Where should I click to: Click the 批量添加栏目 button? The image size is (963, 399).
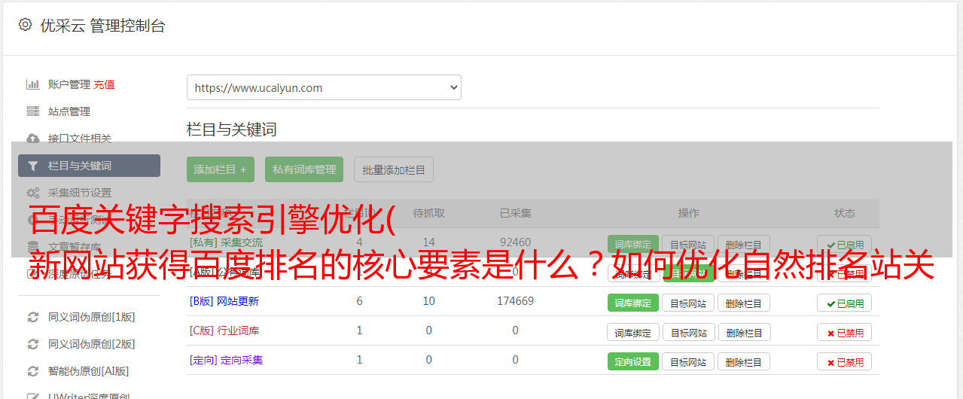click(394, 169)
